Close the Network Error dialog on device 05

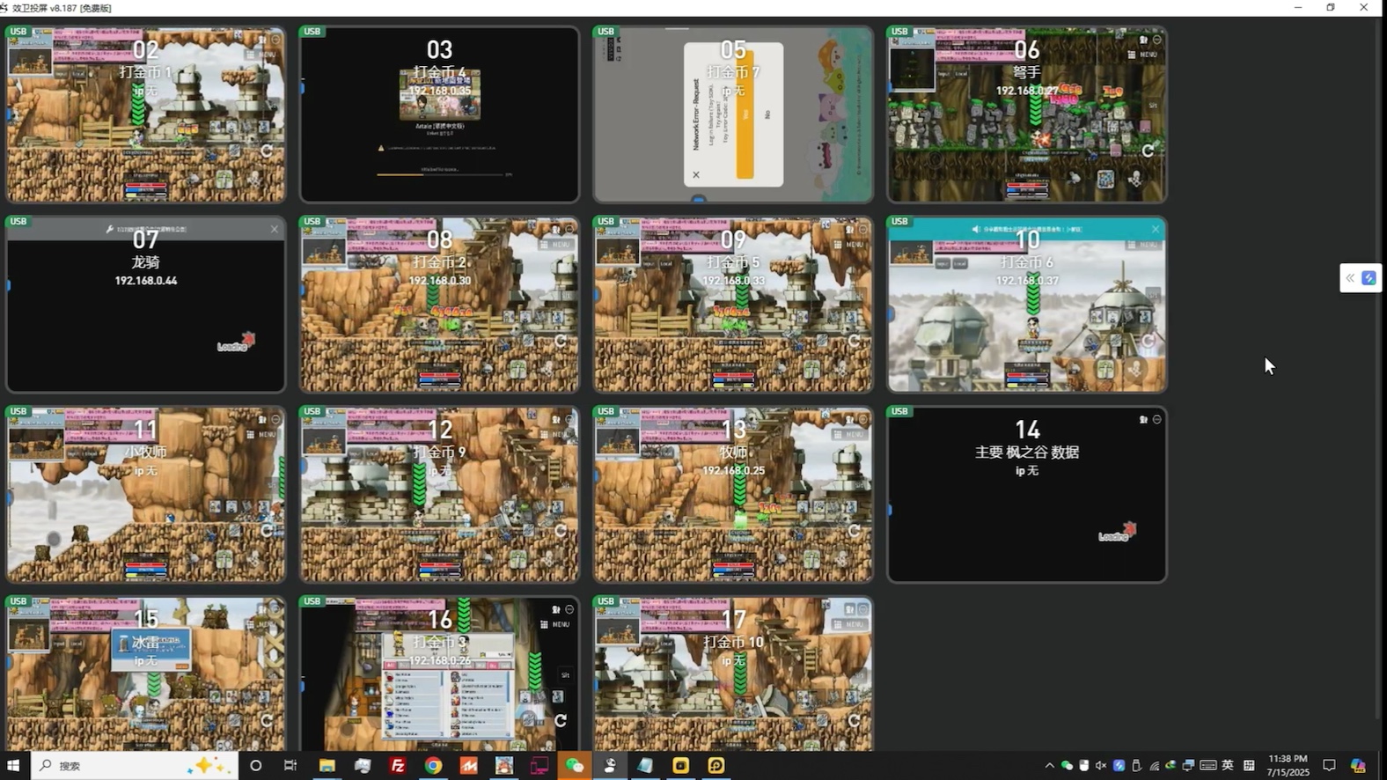point(696,174)
